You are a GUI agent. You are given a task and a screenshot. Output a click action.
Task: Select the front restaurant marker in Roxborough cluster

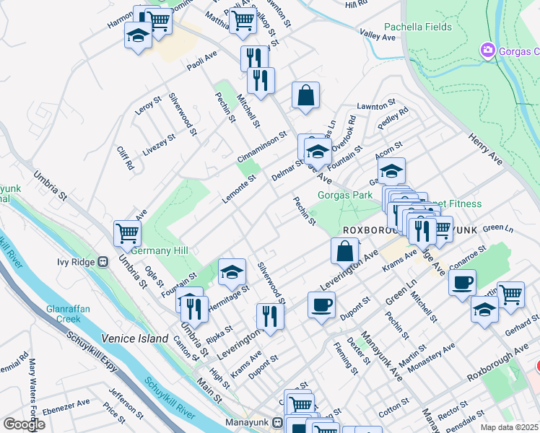[422, 232]
